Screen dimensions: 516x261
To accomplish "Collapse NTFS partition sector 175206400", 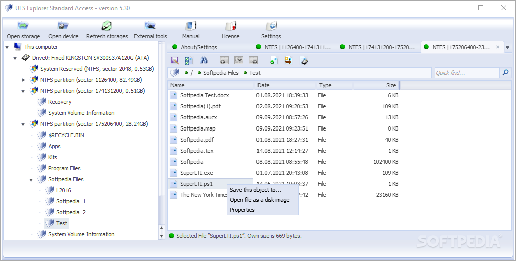I will click(23, 125).
